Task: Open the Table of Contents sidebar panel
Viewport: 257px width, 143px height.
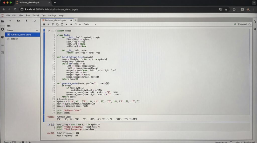Action: pyautogui.click(x=3, y=45)
